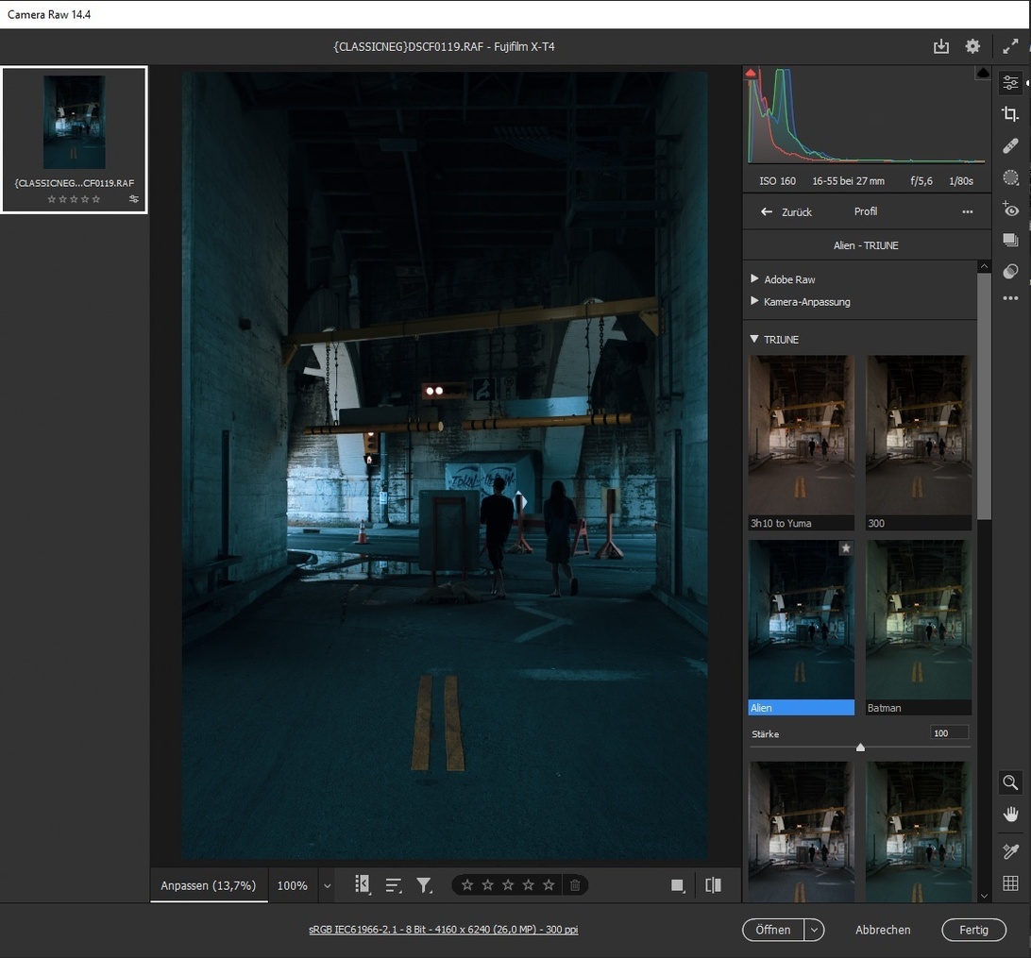Pick the color sampler eyedropper tool
This screenshot has height=958, width=1031.
[x=1010, y=851]
